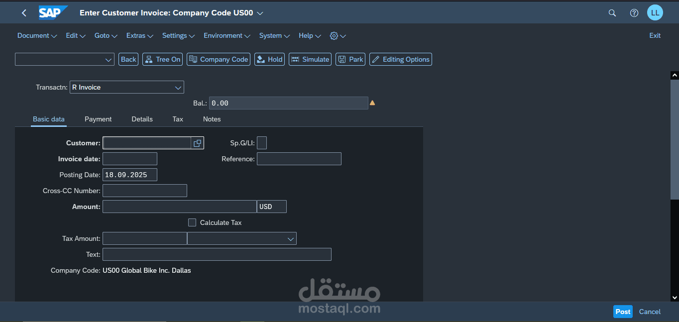Open the LL user profile avatar

pyautogui.click(x=655, y=13)
